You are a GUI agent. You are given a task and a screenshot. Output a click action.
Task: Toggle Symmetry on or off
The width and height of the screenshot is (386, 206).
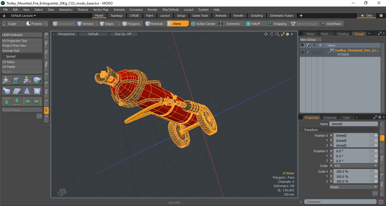[230, 24]
